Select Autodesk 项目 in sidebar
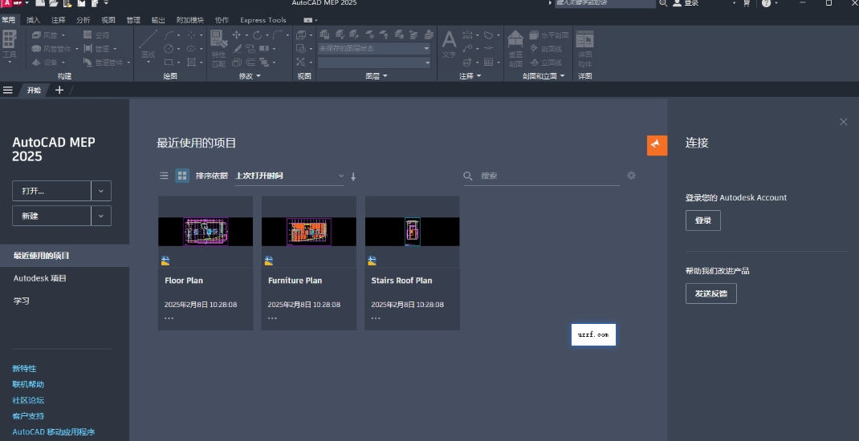859x441 pixels. [x=40, y=278]
